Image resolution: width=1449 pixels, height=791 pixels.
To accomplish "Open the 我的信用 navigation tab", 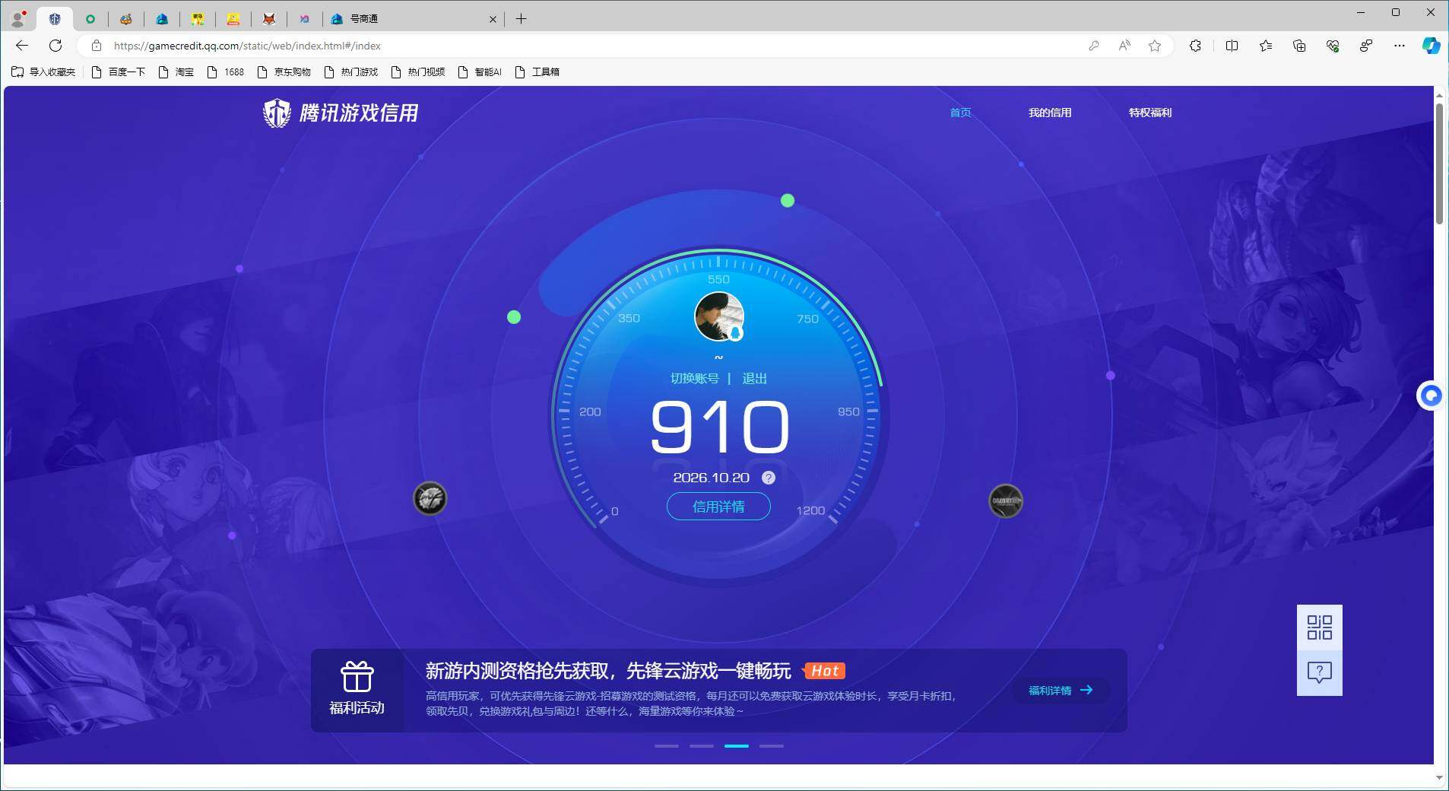I will [x=1050, y=113].
